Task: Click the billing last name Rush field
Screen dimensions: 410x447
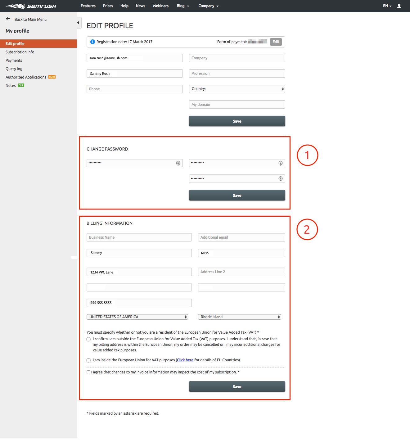Action: coord(241,253)
